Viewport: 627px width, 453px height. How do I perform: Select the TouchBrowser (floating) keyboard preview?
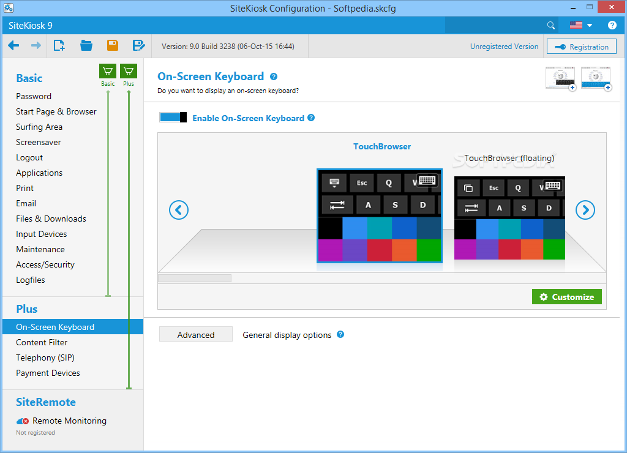pos(509,218)
